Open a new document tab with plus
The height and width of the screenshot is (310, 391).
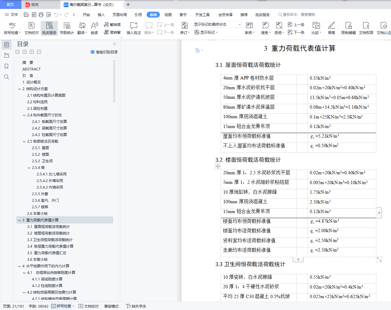tap(128, 4)
